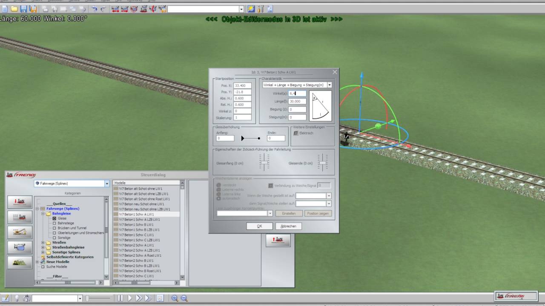Undo the last action

click(94, 9)
